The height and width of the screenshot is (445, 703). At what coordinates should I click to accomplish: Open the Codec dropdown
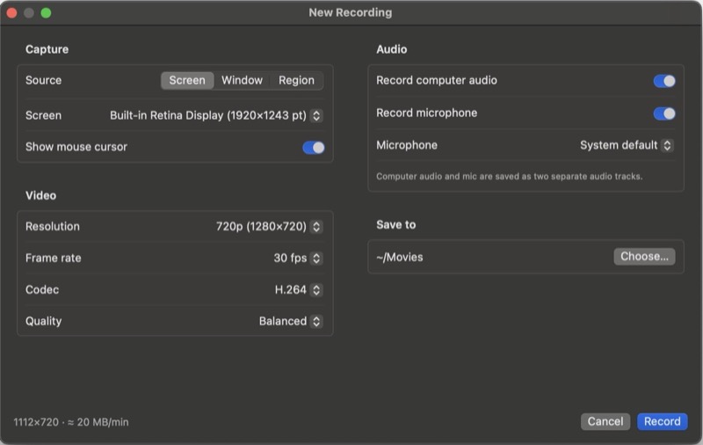coord(298,290)
